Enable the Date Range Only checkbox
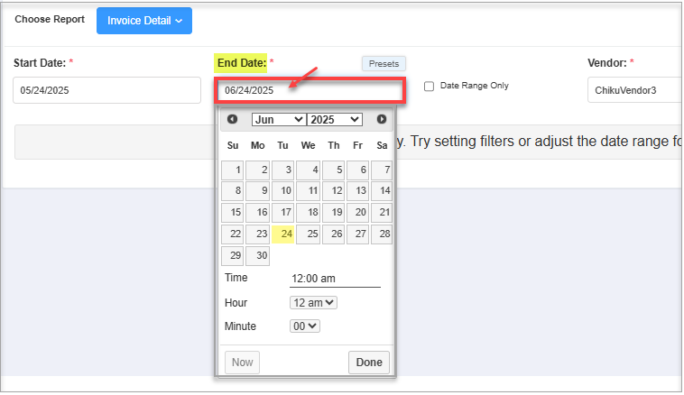 click(429, 87)
